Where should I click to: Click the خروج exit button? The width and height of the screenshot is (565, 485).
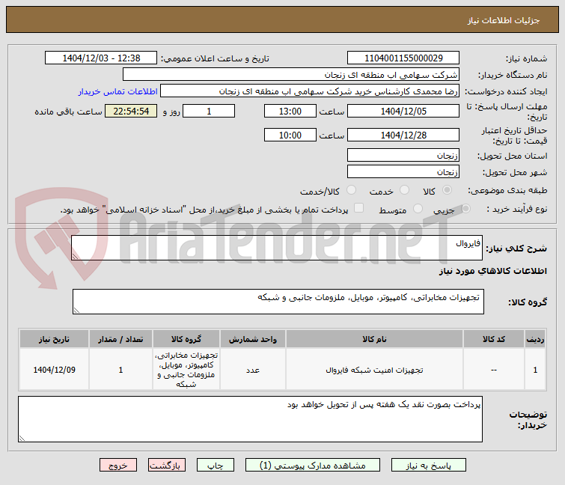(118, 466)
